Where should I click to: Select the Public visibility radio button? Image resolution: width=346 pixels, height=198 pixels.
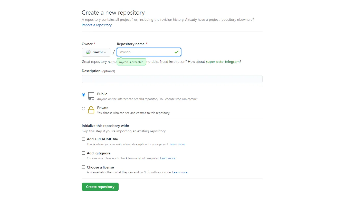point(83,95)
